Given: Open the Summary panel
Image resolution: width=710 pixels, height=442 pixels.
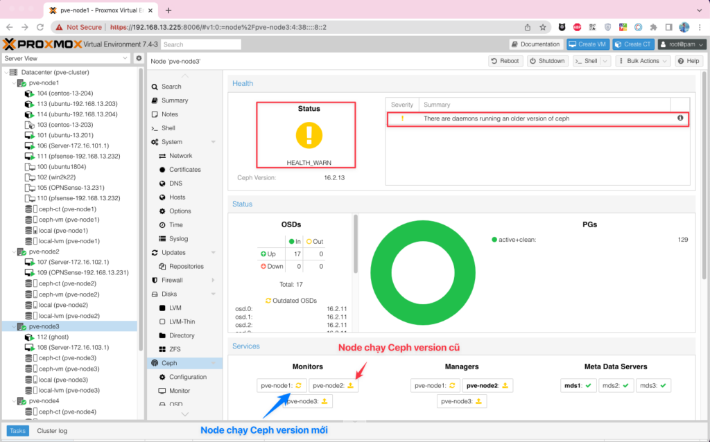Looking at the screenshot, I should pos(175,100).
